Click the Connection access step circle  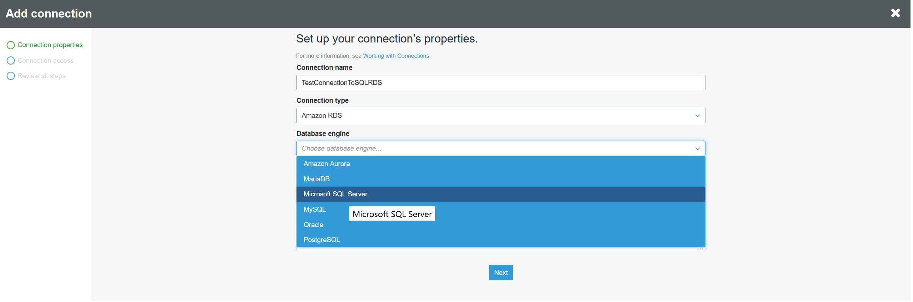11,61
